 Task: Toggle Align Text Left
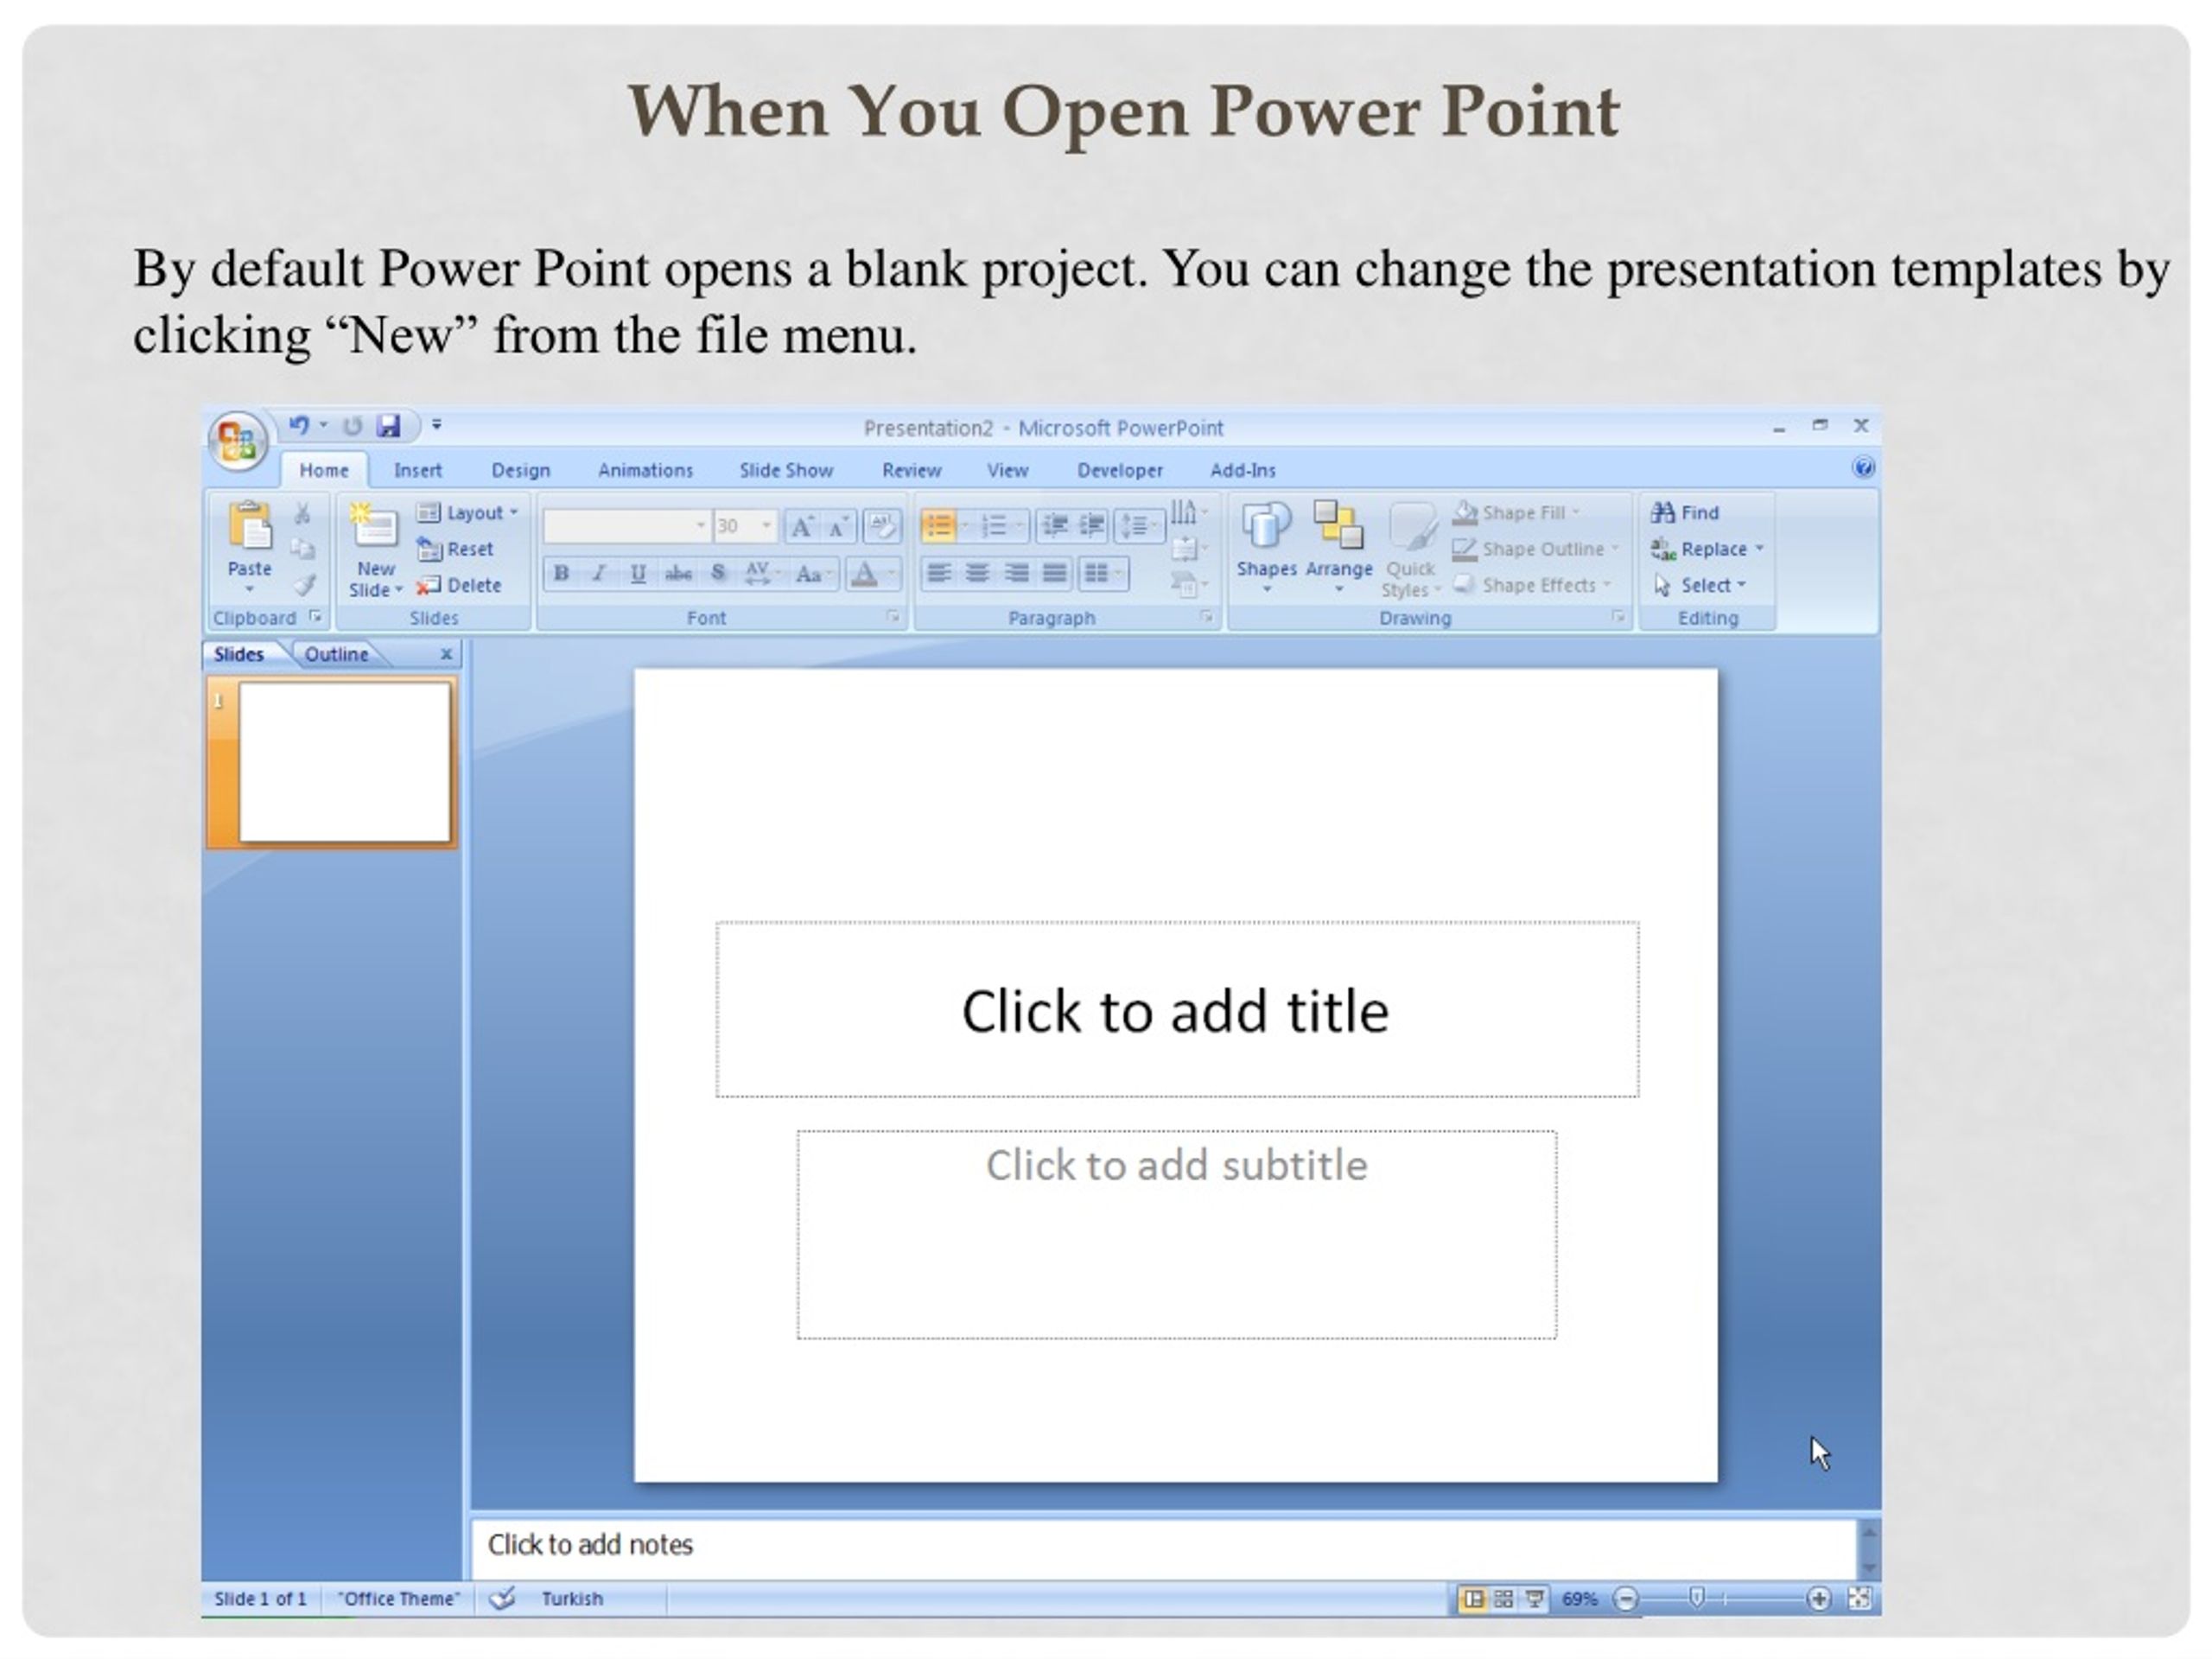click(x=938, y=574)
